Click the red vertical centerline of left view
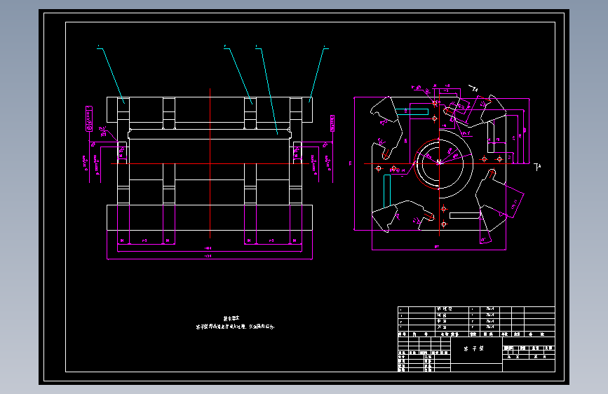Viewport: 608px width, 394px height. pyautogui.click(x=210, y=163)
